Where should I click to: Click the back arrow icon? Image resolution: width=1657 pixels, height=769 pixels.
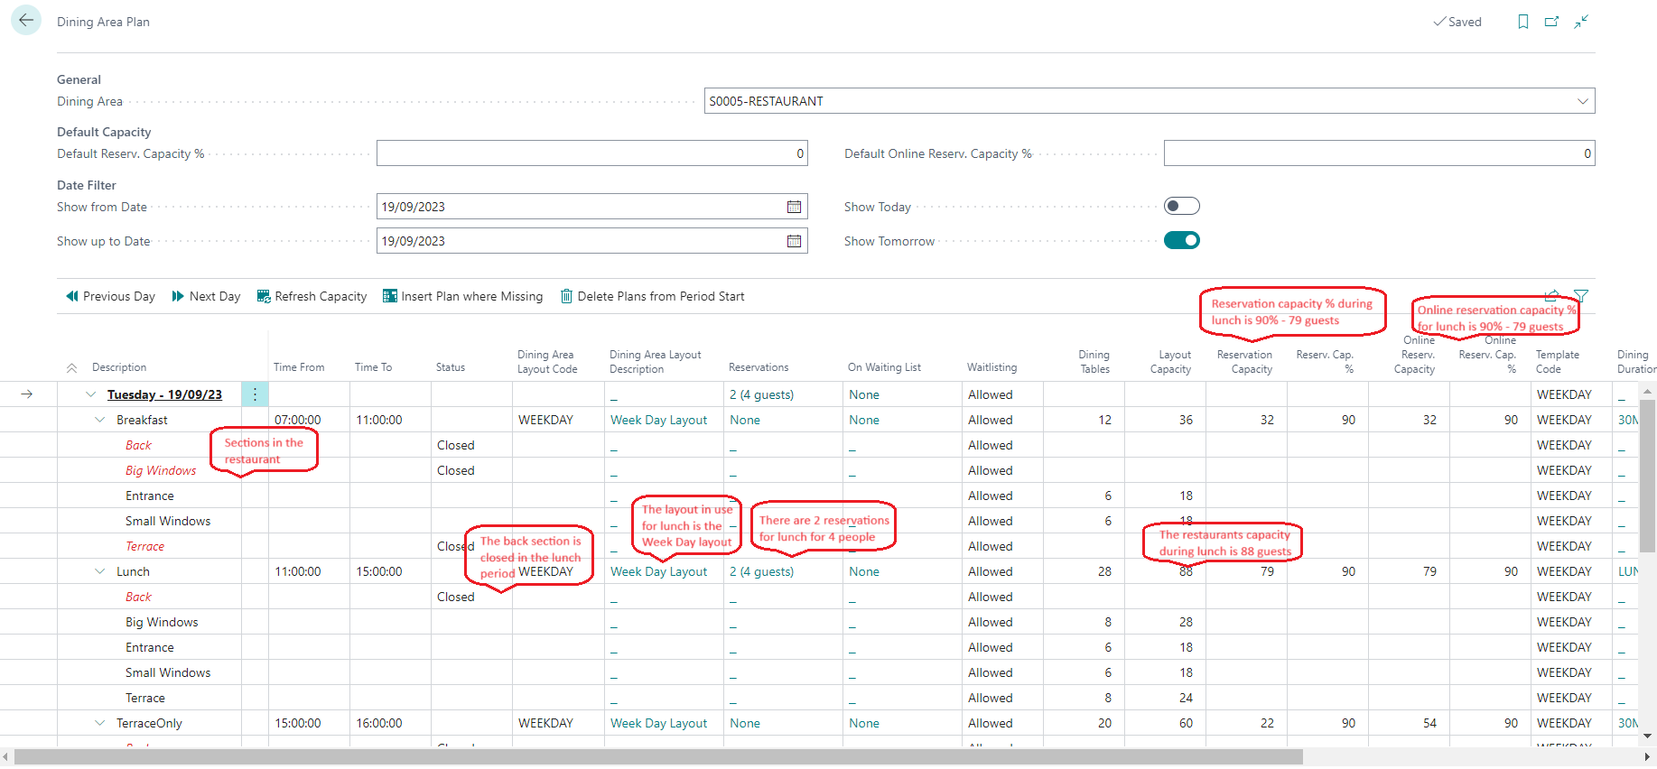26,20
